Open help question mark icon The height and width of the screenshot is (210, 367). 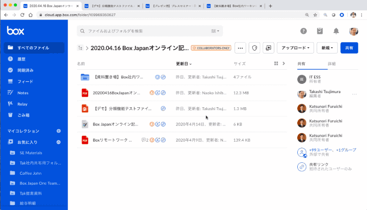304,31
